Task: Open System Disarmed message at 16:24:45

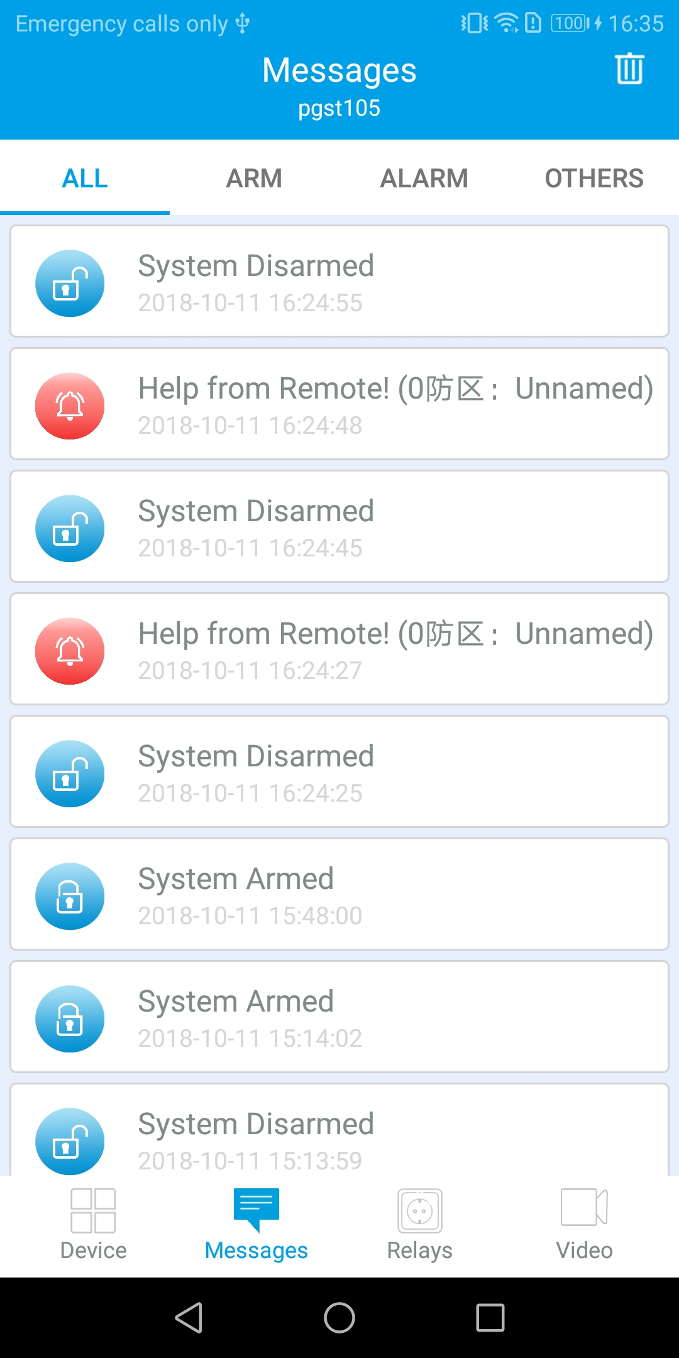Action: pyautogui.click(x=339, y=527)
